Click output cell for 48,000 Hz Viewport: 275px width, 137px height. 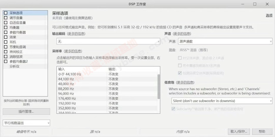click(x=132, y=84)
